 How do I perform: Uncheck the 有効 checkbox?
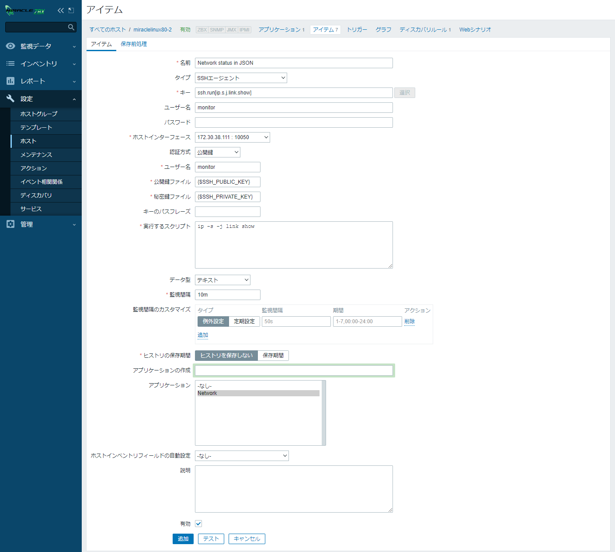coord(198,524)
